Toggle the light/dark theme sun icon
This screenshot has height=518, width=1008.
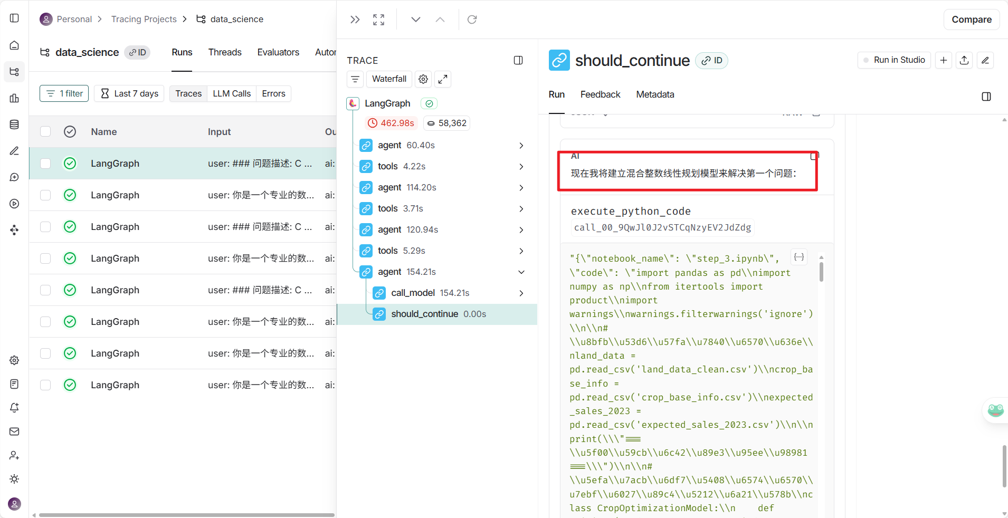(x=14, y=479)
